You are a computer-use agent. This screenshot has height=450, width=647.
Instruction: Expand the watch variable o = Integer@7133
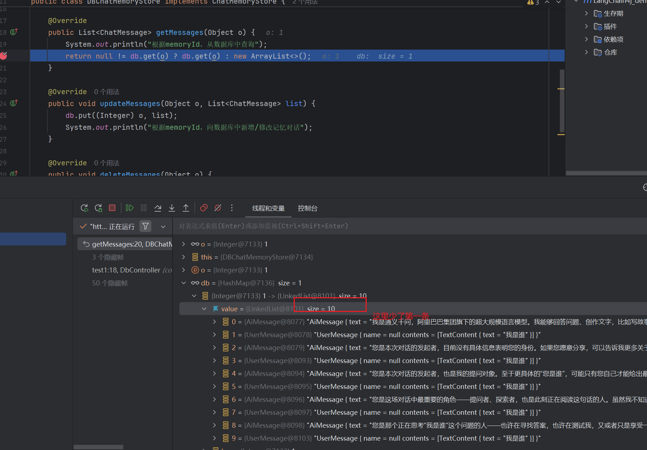coord(183,244)
